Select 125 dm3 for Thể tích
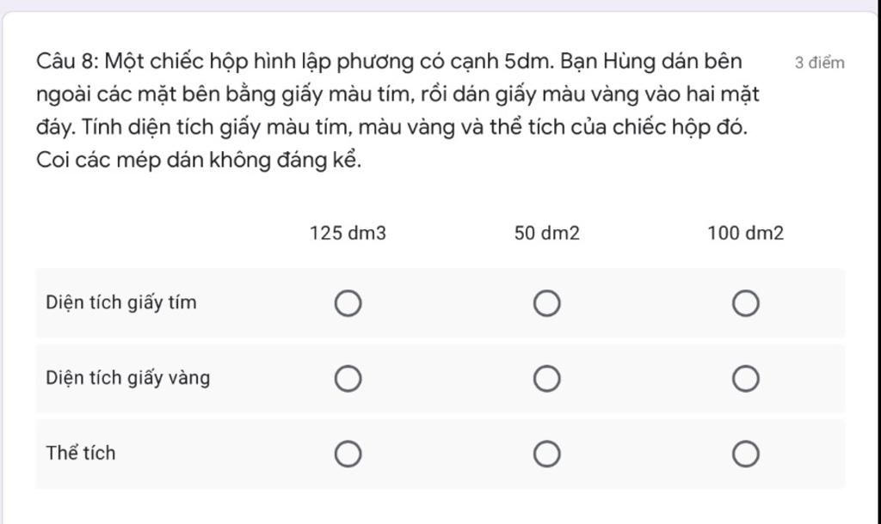Image resolution: width=881 pixels, height=524 pixels. [348, 454]
